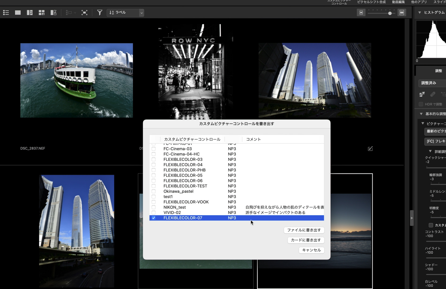The image size is (446, 289).
Task: Enable the HDRで調整 option
Action: [x=421, y=104]
